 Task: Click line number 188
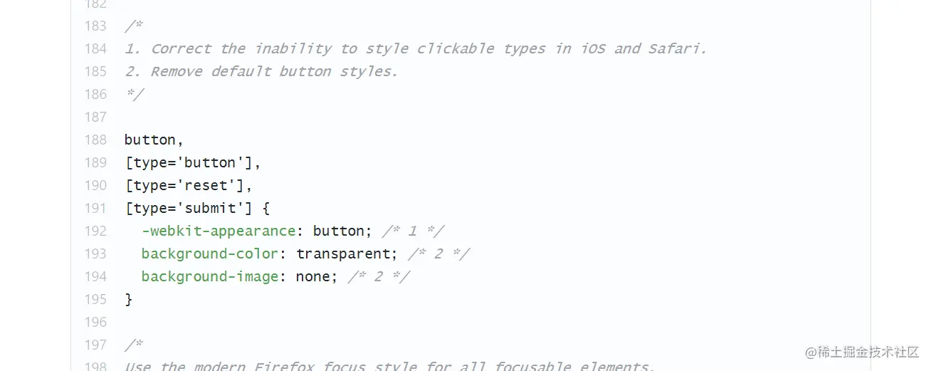[95, 140]
